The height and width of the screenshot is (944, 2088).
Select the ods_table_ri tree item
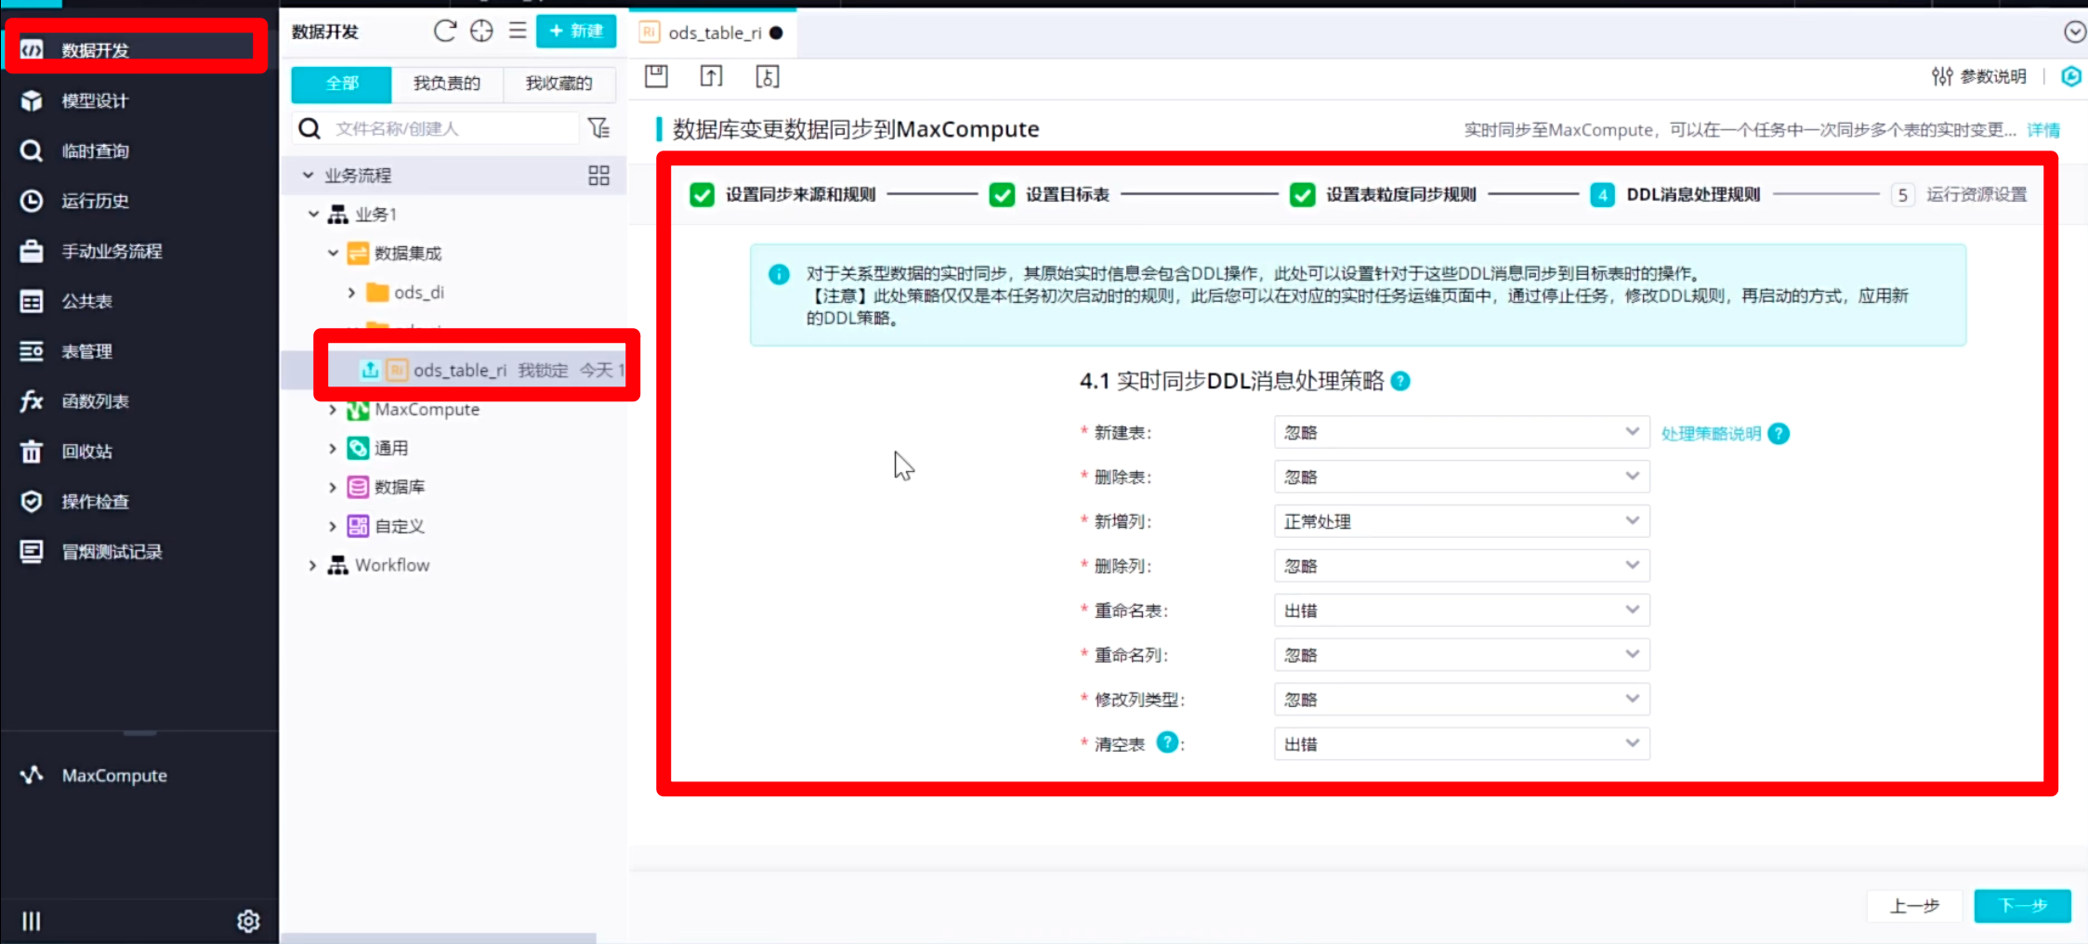[x=459, y=370]
